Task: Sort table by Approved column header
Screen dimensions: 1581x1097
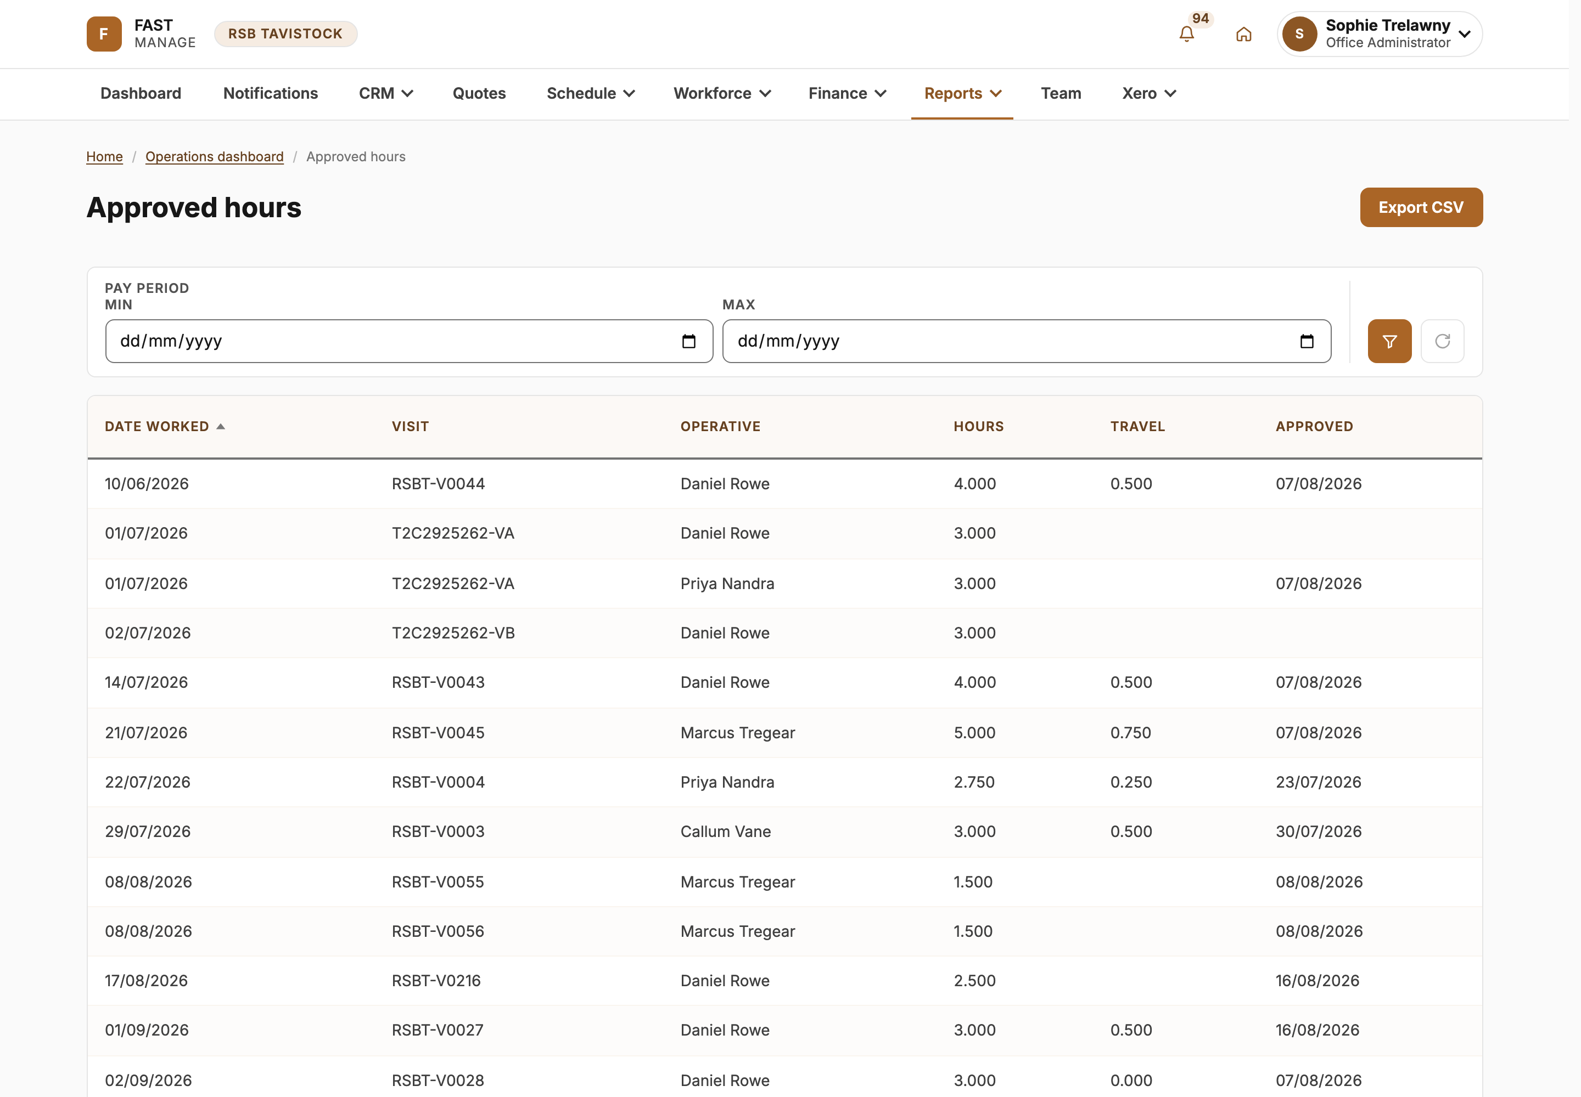Action: pos(1314,426)
